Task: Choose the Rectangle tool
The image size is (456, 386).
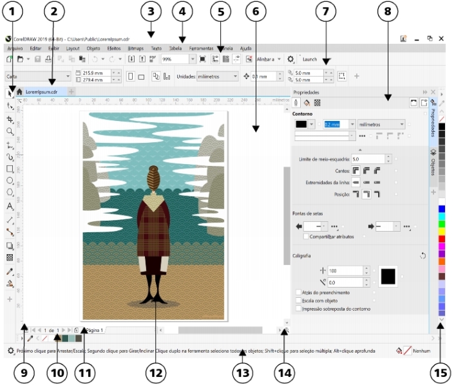Action: pyautogui.click(x=10, y=169)
